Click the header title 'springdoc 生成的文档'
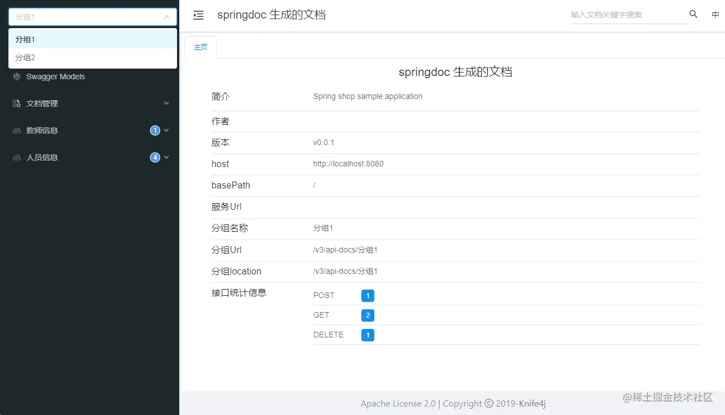725x415 pixels. coord(271,15)
